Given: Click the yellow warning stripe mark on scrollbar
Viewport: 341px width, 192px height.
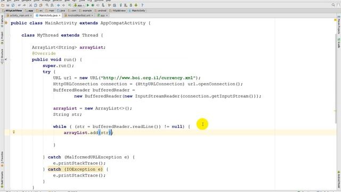Looking at the screenshot, I should tap(335, 111).
